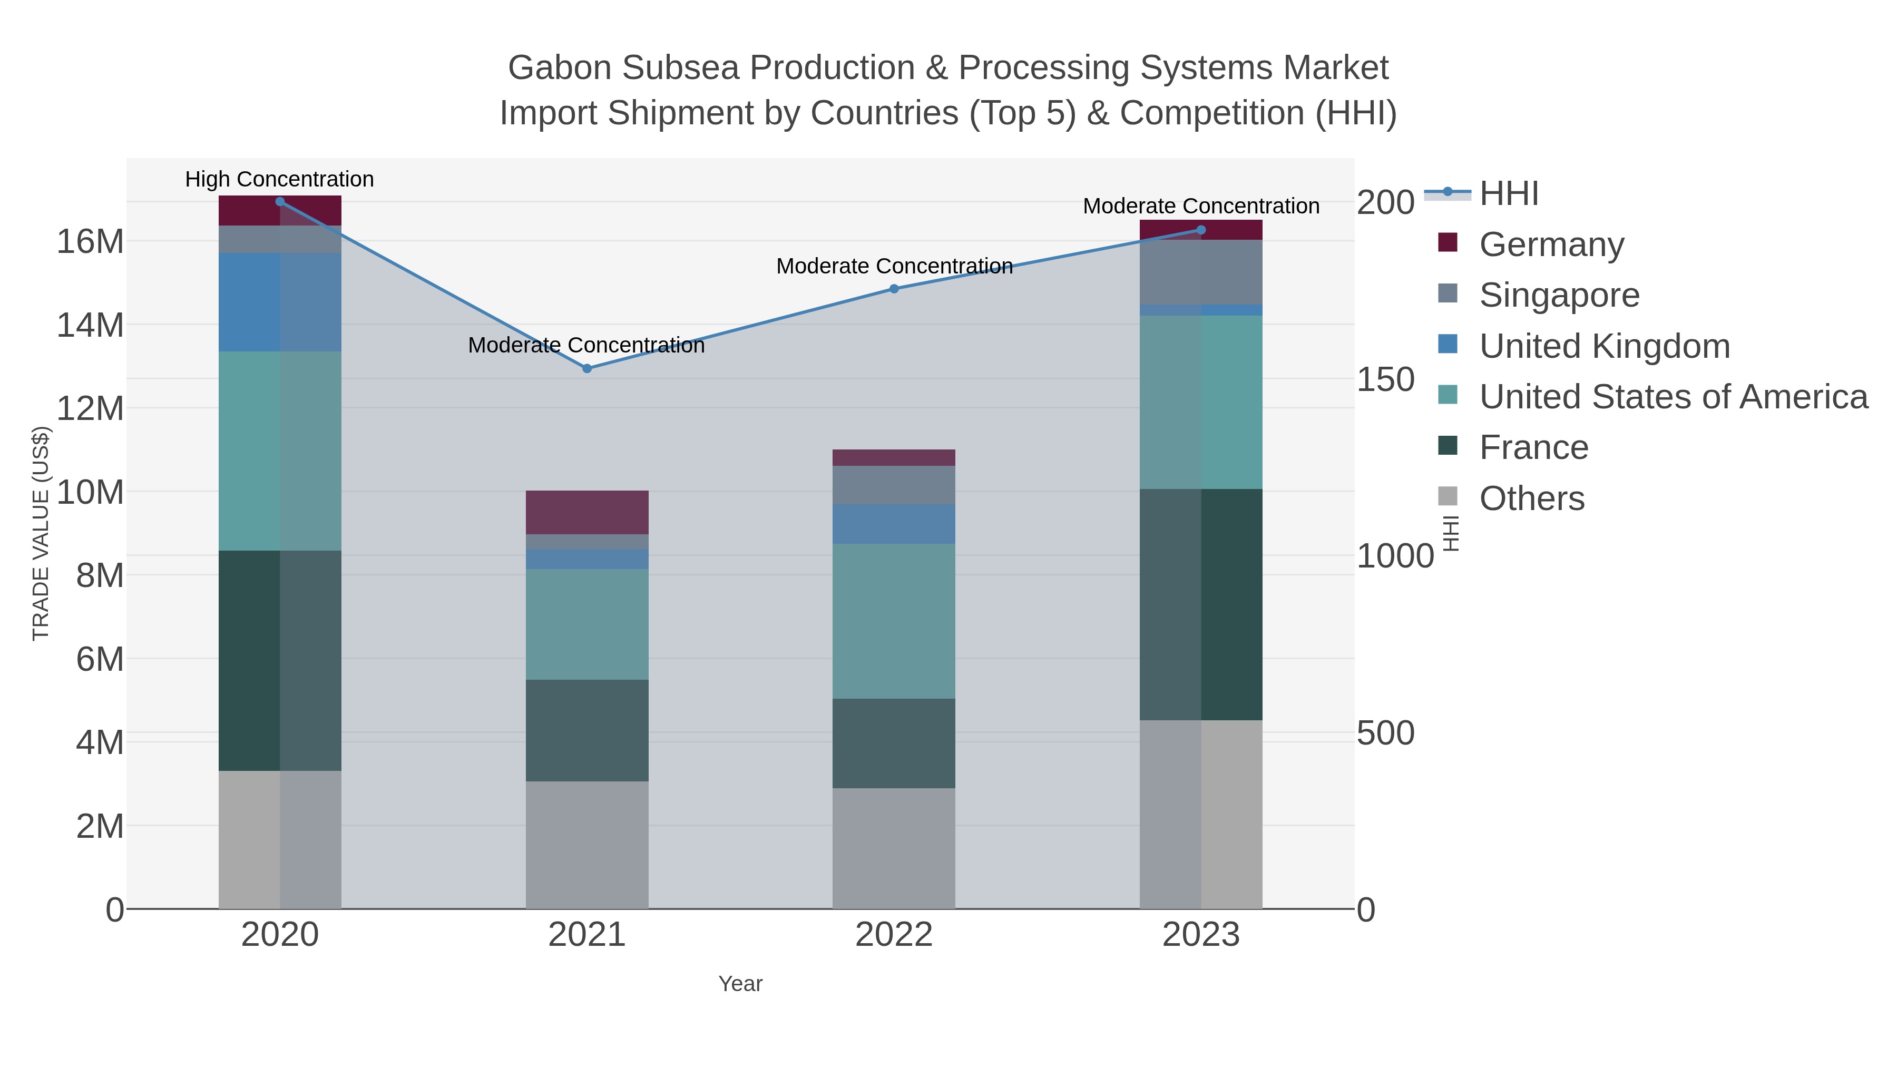Click the Others legend color swatch
The image size is (1897, 1067).
[x=1448, y=497]
